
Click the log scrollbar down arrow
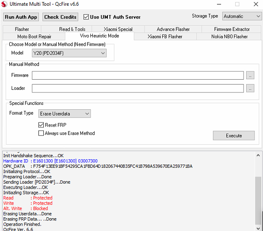(258, 228)
